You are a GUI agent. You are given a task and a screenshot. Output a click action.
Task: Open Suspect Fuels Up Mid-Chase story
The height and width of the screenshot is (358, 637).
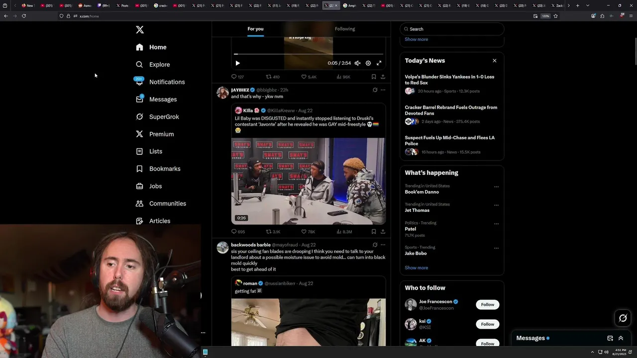[452, 145]
